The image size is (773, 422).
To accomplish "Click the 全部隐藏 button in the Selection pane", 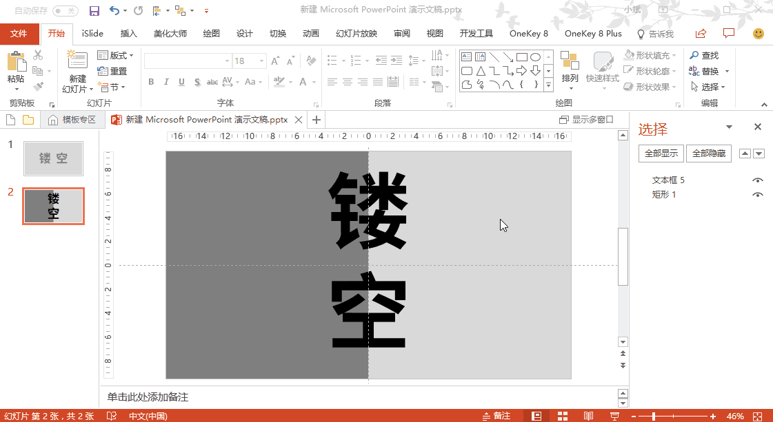I will [x=708, y=153].
